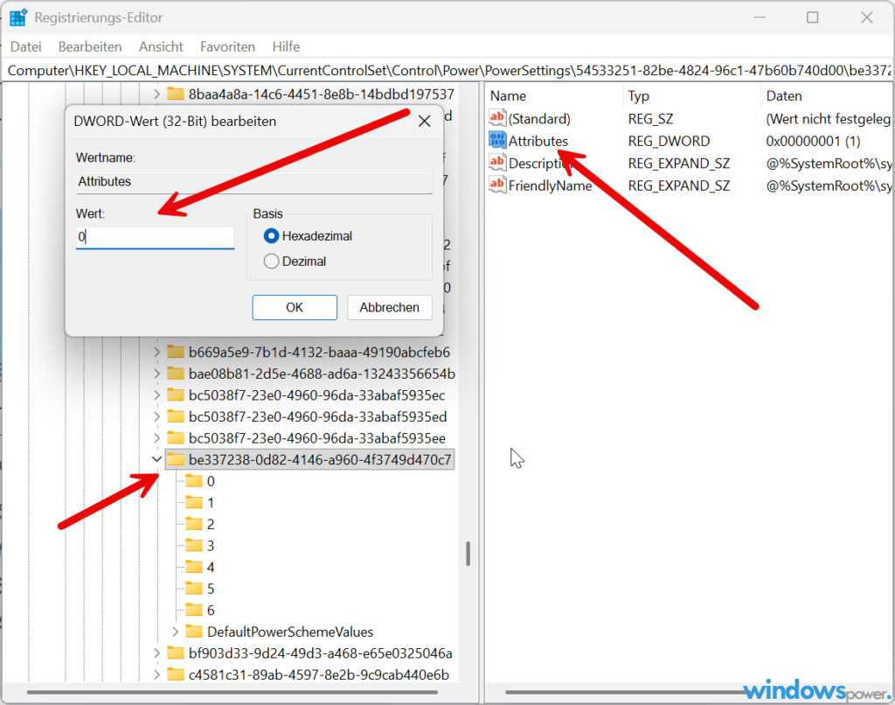Click folder icon of DefaultPowerSchemeValues
The height and width of the screenshot is (705, 895).
tap(194, 632)
